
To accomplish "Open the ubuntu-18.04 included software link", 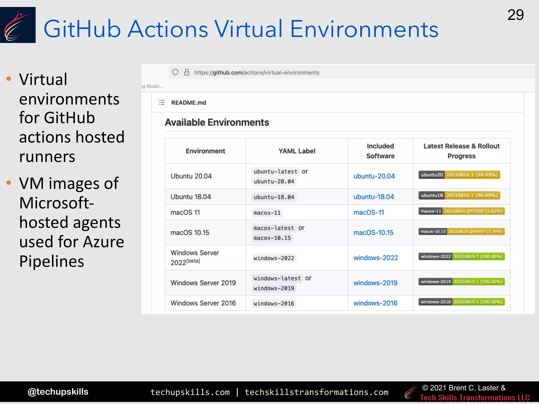I will click(x=374, y=197).
